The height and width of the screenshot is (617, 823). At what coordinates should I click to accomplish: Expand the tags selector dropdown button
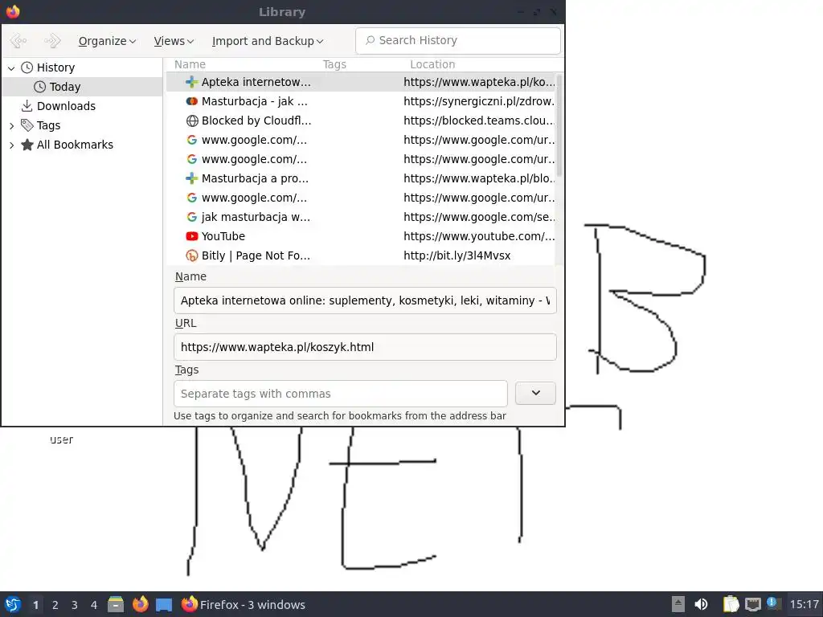[535, 393]
